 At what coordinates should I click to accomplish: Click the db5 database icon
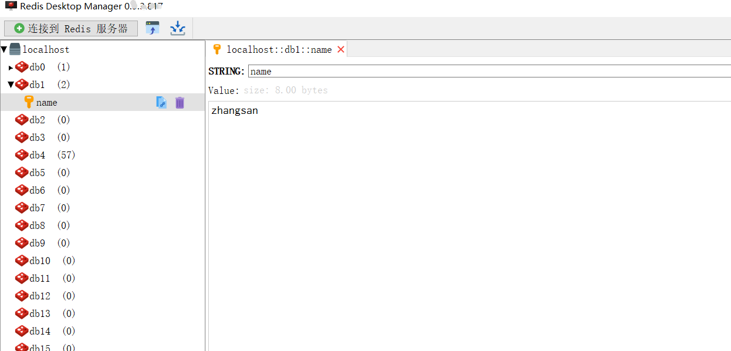(22, 173)
